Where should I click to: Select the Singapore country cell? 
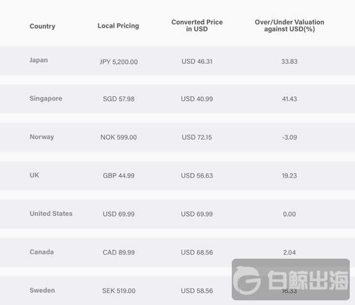(45, 99)
